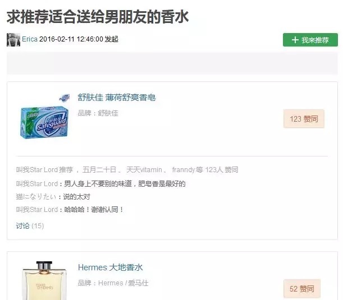Click commenter 猫になりたい's name
The image size is (343, 300).
pos(36,197)
